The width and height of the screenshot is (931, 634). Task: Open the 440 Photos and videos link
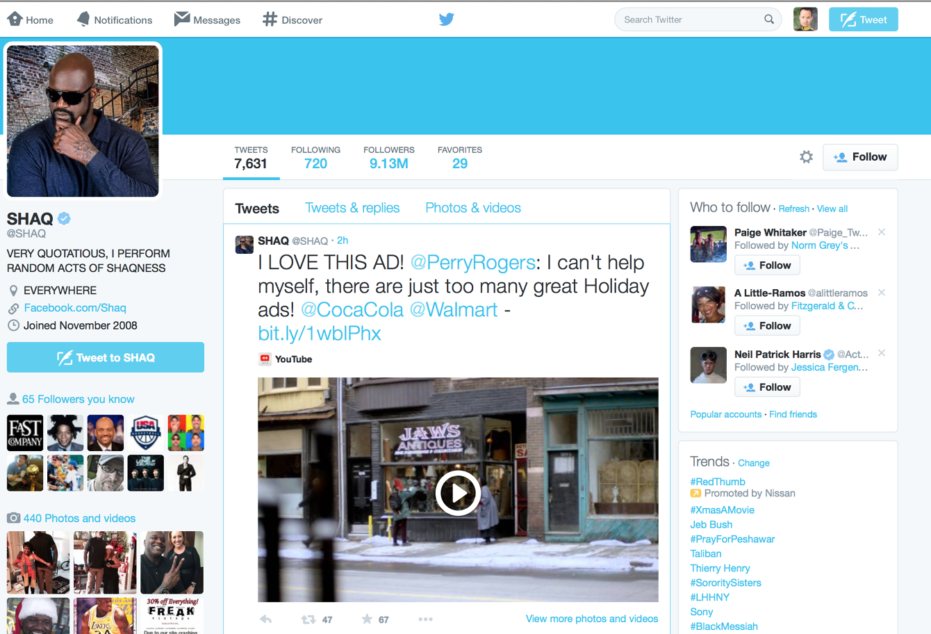click(79, 519)
